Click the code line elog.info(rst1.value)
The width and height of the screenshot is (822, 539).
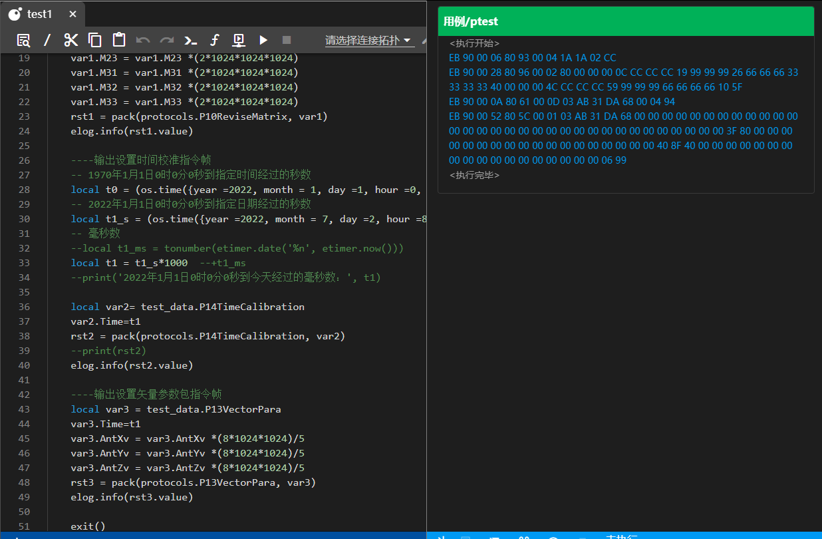[132, 131]
